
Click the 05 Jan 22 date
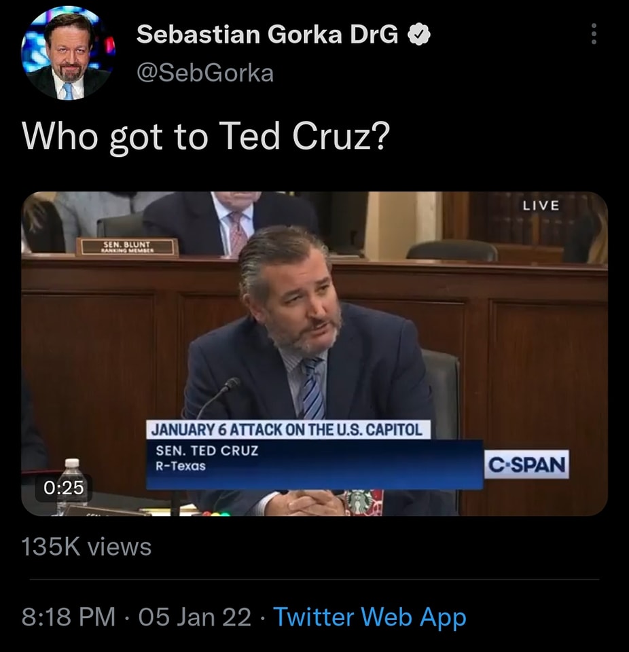click(x=194, y=617)
